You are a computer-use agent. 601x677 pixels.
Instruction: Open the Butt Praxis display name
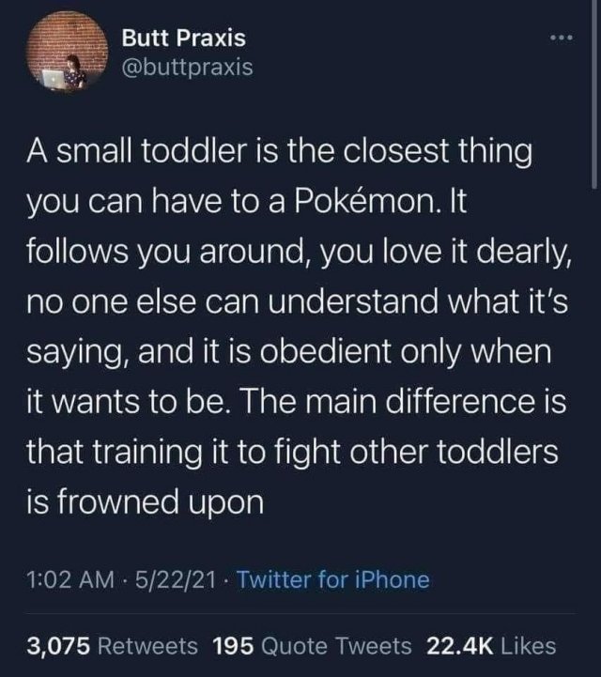pyautogui.click(x=184, y=38)
